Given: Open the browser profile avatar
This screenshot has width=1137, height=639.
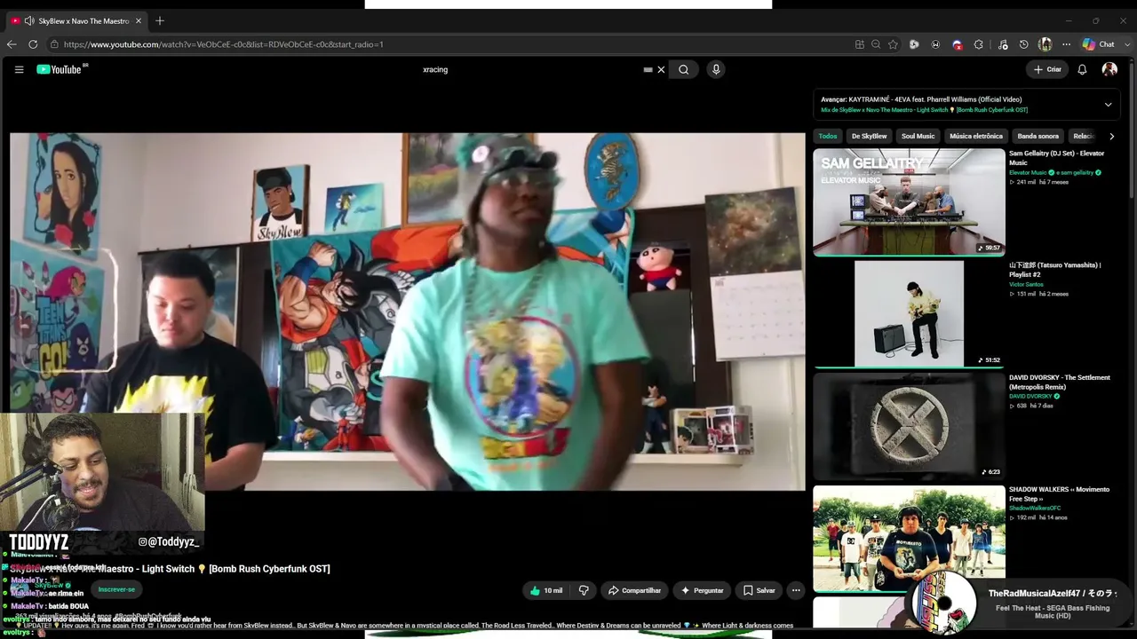Looking at the screenshot, I should point(1045,44).
